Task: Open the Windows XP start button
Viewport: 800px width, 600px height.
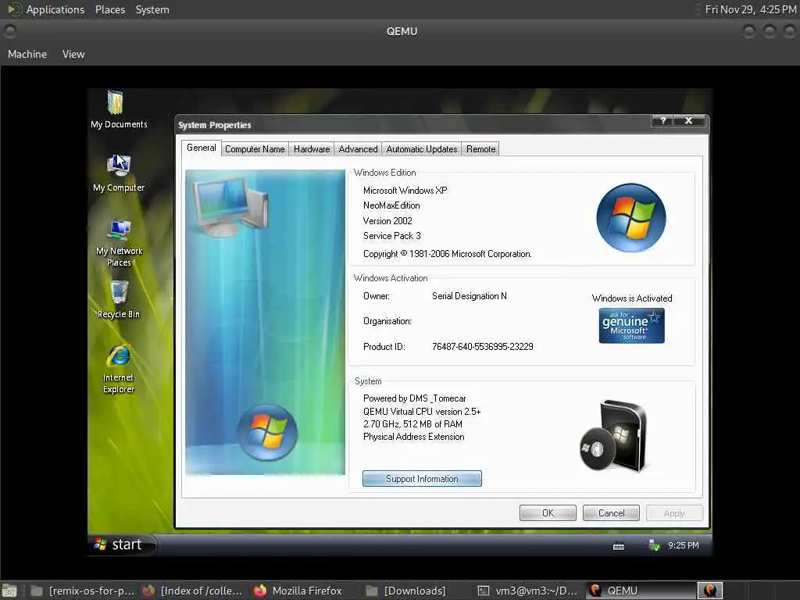Action: (x=121, y=545)
